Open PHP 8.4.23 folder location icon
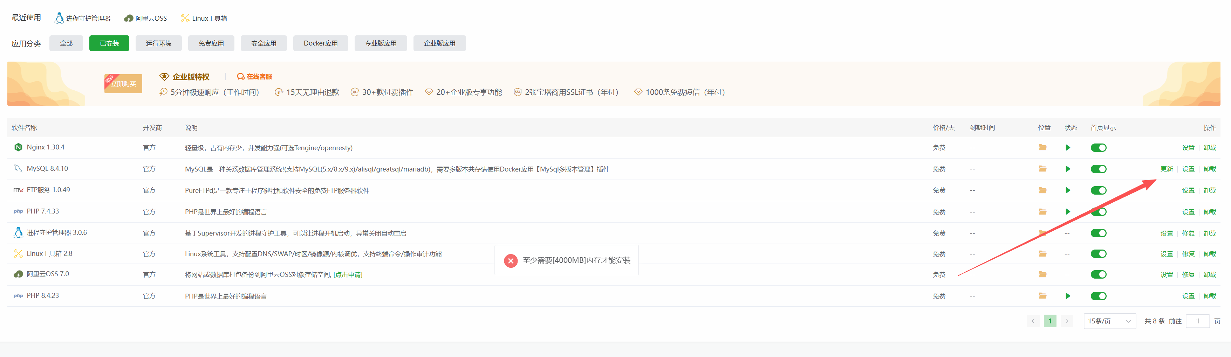 [1042, 296]
